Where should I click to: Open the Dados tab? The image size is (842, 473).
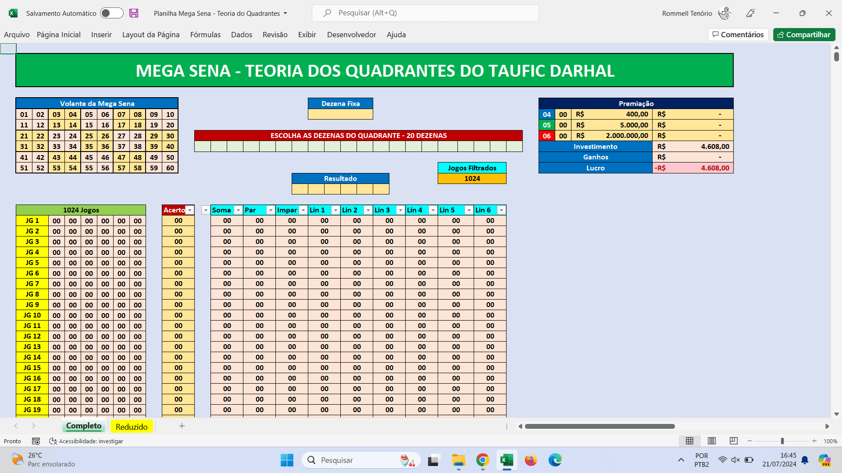click(242, 35)
